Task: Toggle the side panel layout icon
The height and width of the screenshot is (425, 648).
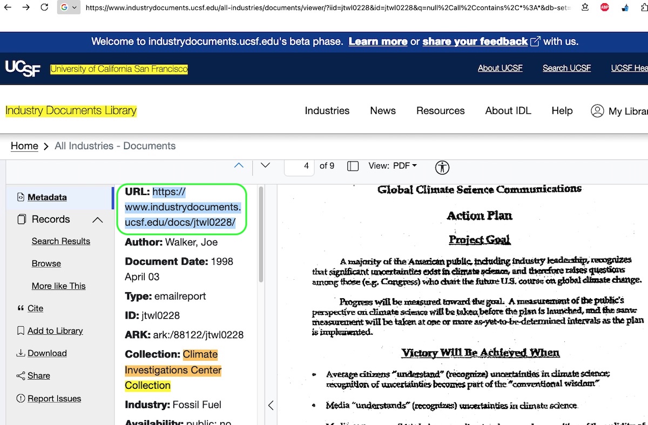Action: [353, 166]
